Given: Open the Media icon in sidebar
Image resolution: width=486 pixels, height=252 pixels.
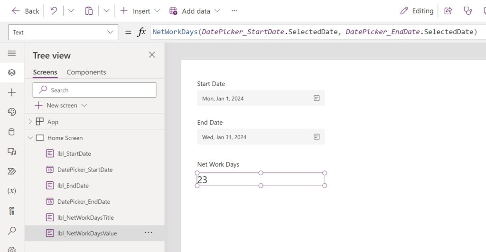Looking at the screenshot, I should [x=12, y=152].
